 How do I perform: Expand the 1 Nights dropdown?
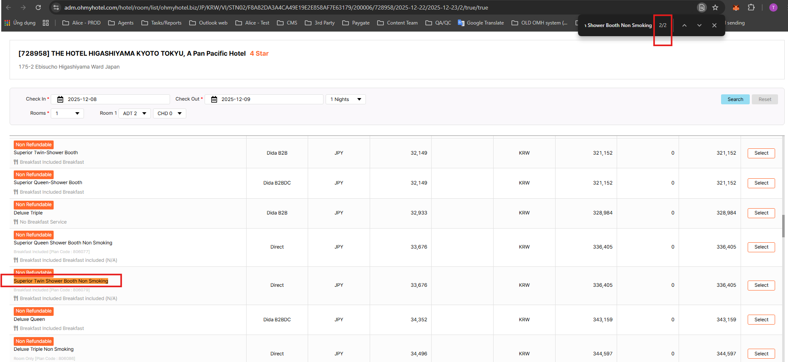pos(346,99)
